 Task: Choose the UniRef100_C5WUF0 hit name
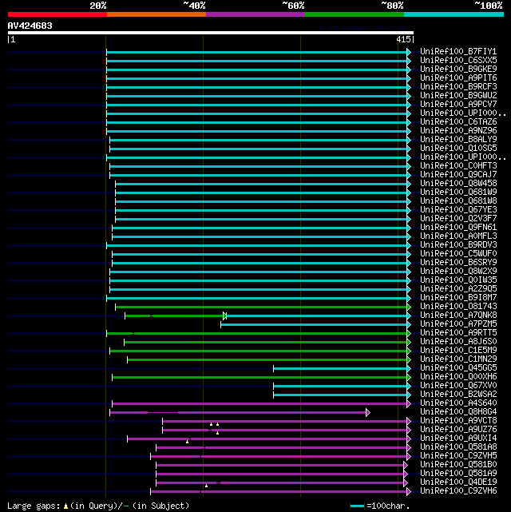point(458,254)
